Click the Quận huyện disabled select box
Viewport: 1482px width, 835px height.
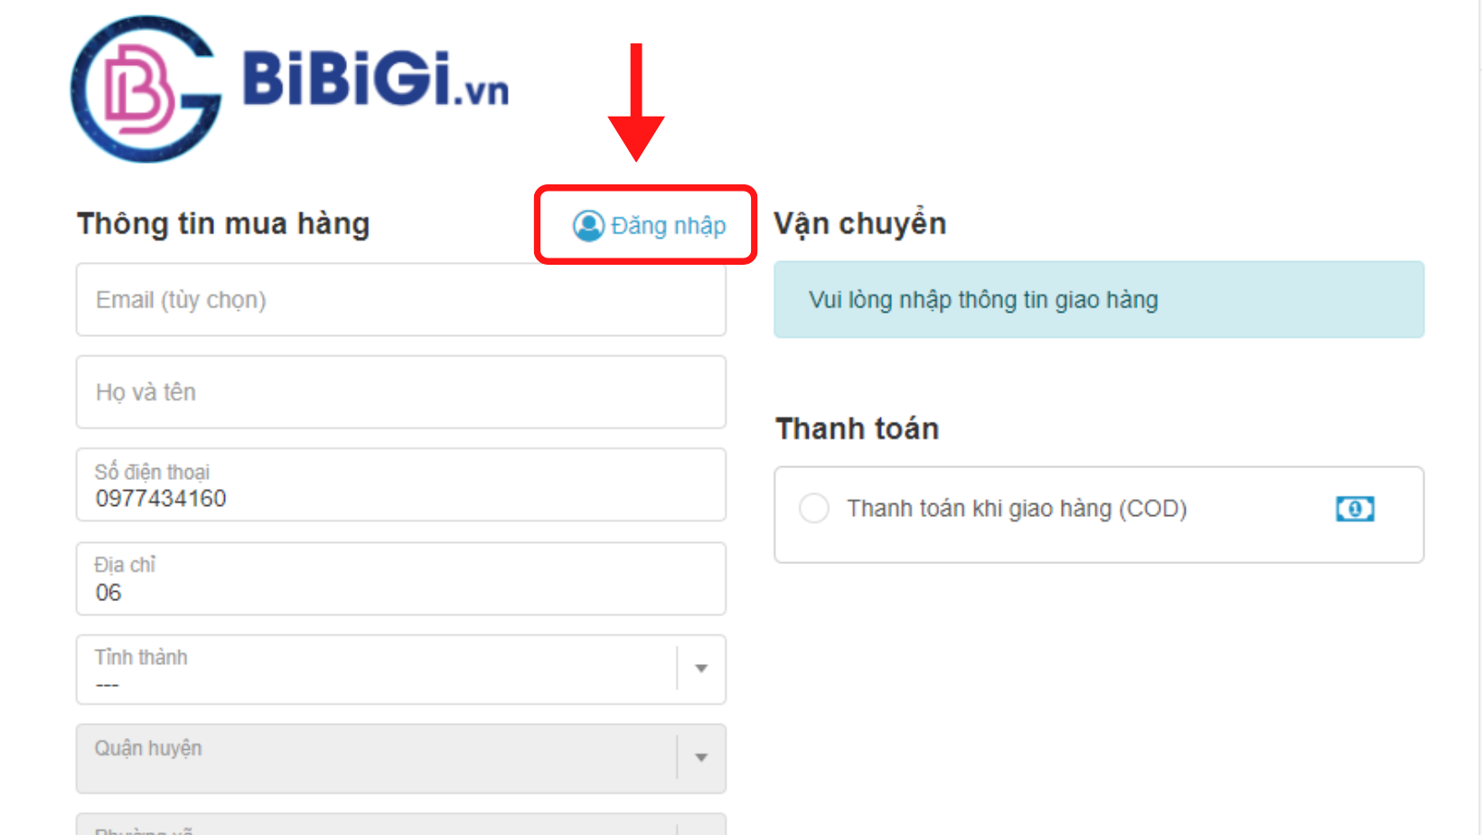pyautogui.click(x=401, y=759)
